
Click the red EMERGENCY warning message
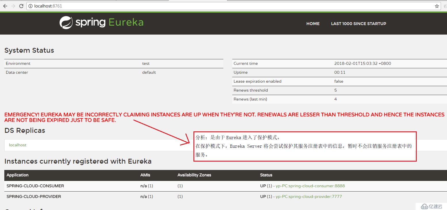tap(224, 117)
